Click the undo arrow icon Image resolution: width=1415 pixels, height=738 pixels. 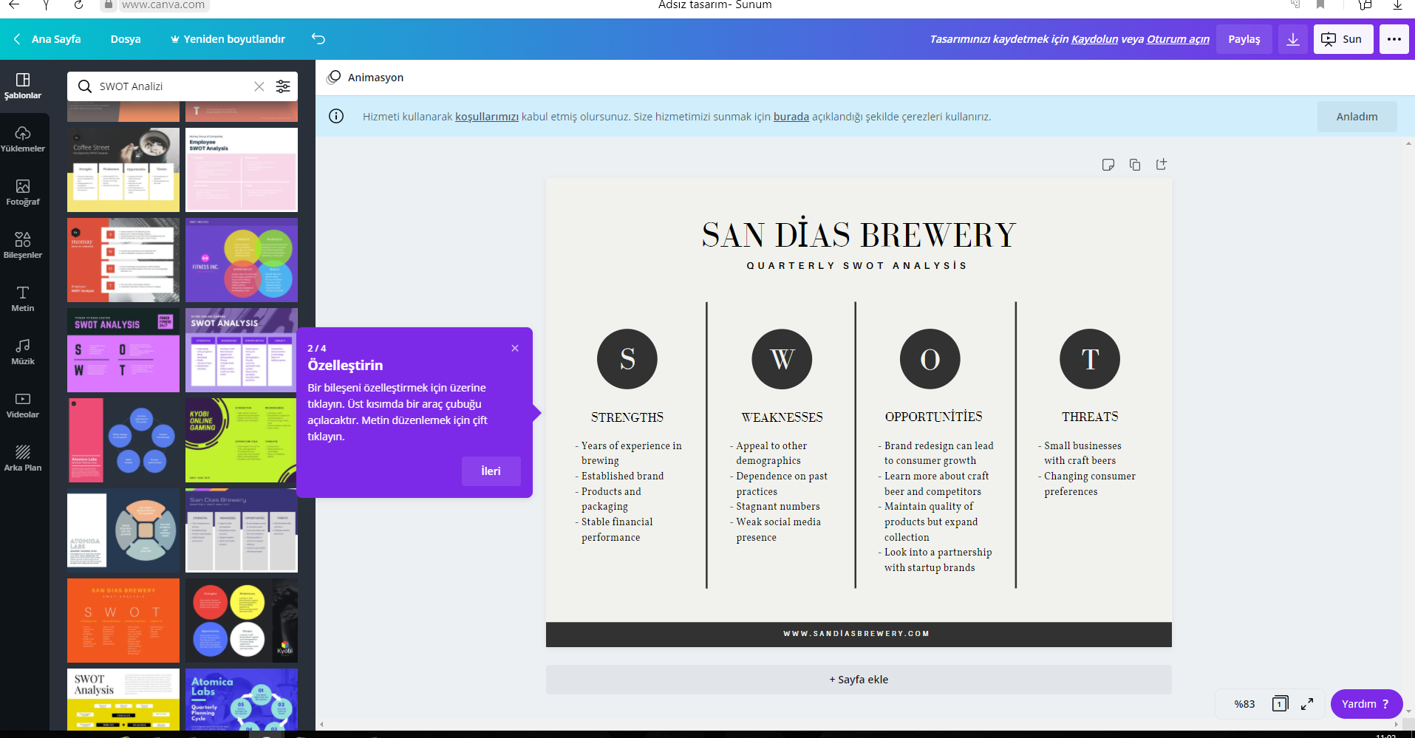[318, 39]
